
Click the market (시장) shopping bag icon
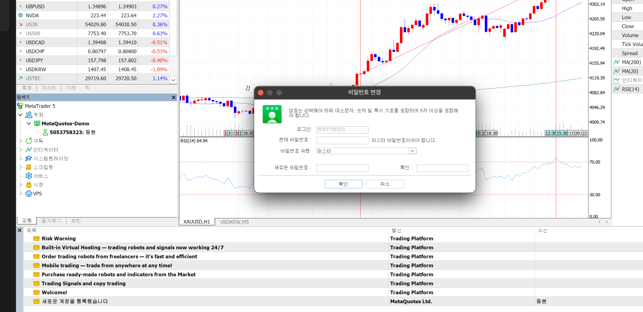point(29,185)
